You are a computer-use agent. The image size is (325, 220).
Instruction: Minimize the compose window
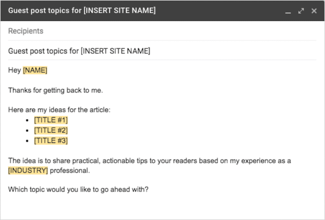(288, 11)
